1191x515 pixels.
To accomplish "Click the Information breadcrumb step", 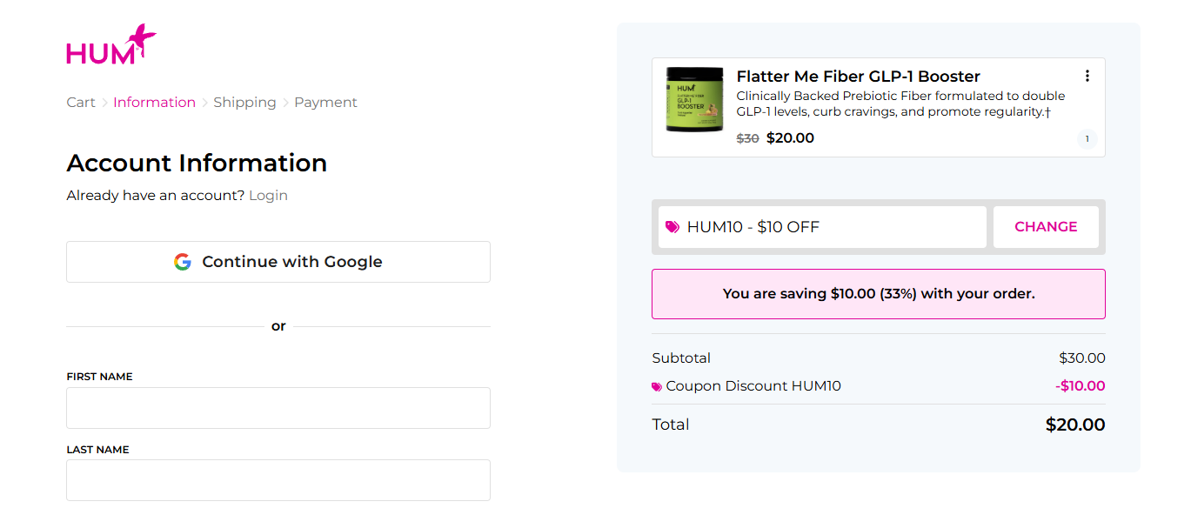I will 154,102.
